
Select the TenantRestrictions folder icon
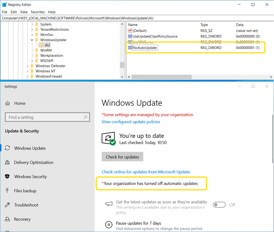pos(36,29)
